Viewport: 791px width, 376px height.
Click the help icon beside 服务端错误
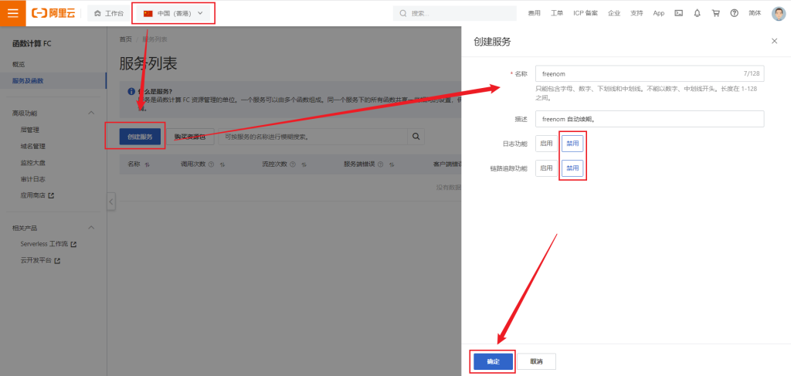point(380,164)
